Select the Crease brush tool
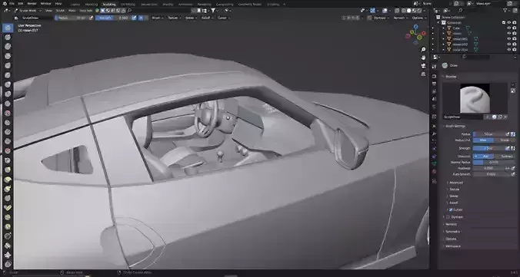 (x=8, y=104)
